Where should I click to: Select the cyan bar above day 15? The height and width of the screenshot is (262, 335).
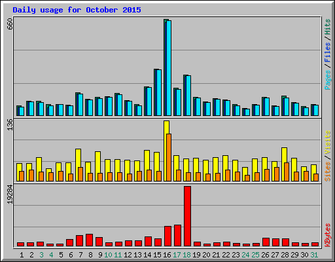[159, 92]
